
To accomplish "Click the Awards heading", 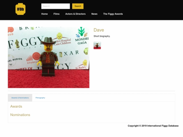I will [16, 106].
